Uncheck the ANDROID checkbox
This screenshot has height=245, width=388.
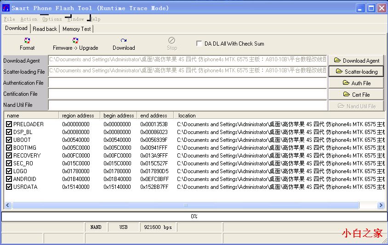[9, 179]
